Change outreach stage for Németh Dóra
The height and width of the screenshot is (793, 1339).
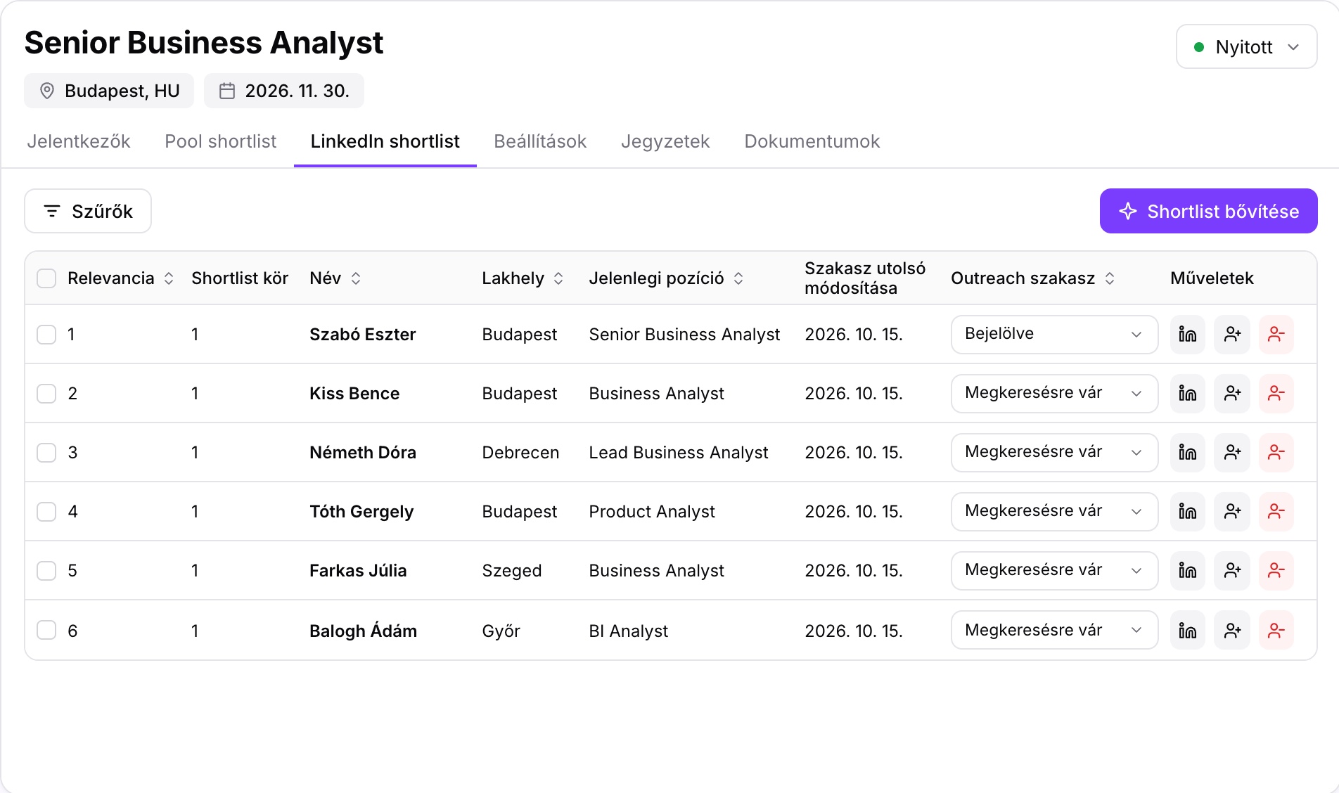(1054, 452)
